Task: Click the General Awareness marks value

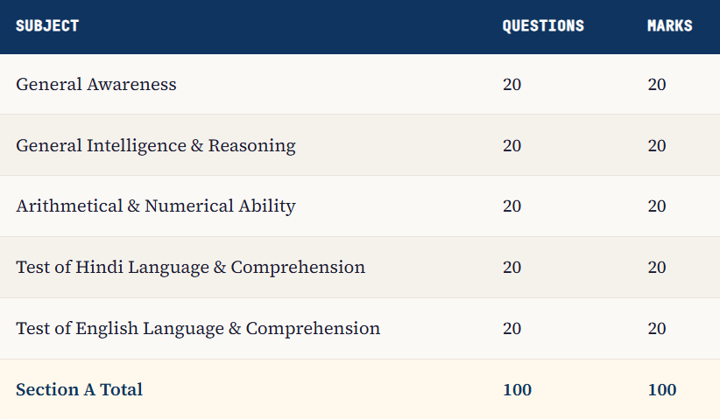Action: tap(657, 84)
